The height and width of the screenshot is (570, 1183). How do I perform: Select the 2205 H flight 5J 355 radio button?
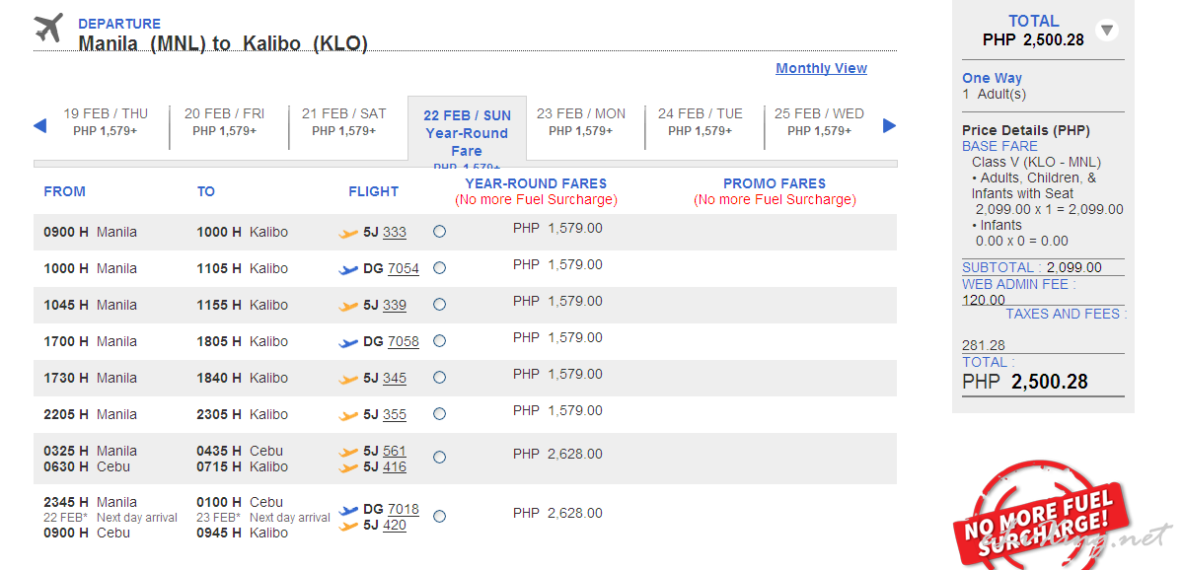(439, 414)
